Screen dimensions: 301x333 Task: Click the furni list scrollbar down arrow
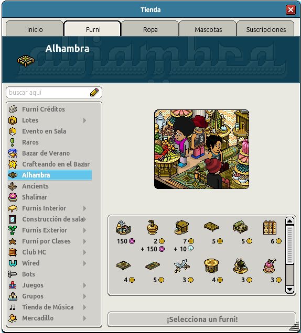coord(289,289)
